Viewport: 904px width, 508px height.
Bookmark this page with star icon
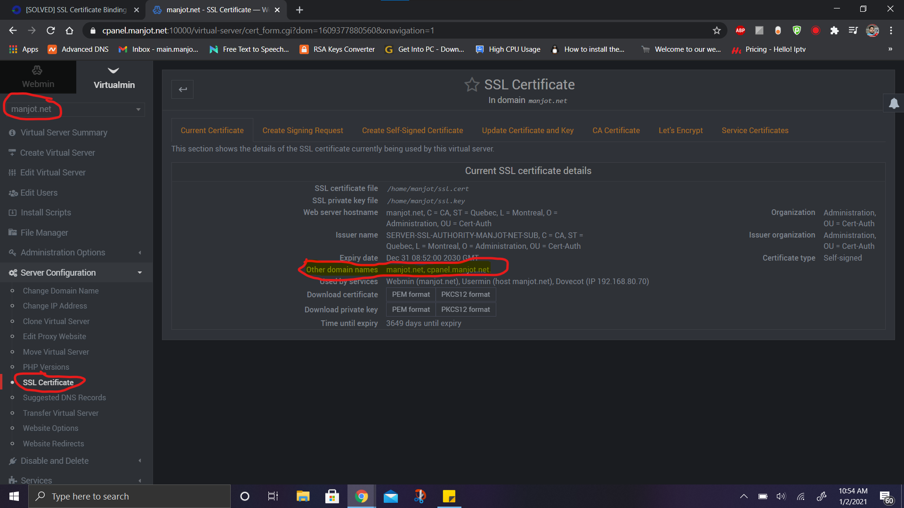click(717, 31)
